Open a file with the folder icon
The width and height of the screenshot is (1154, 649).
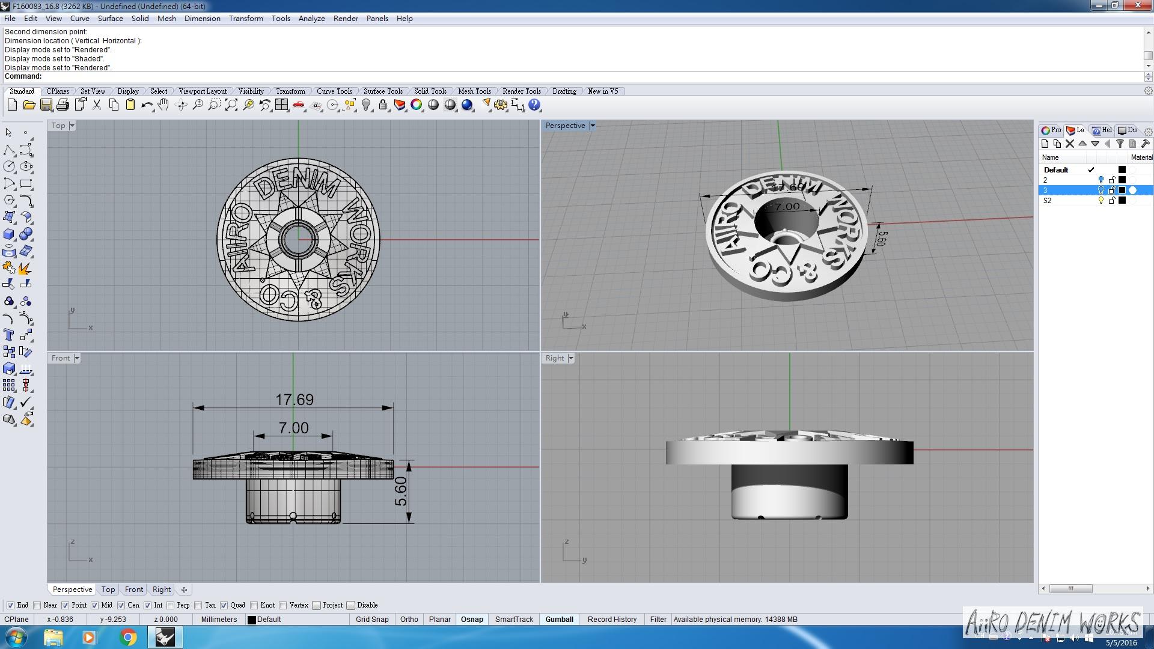[x=29, y=105]
